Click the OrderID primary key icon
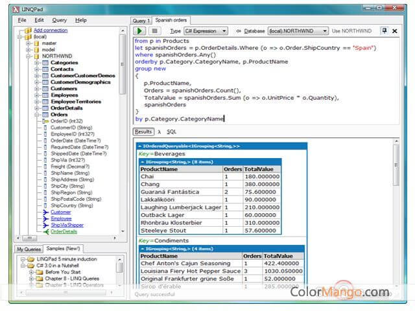This screenshot has width=415, height=311. pyautogui.click(x=45, y=121)
